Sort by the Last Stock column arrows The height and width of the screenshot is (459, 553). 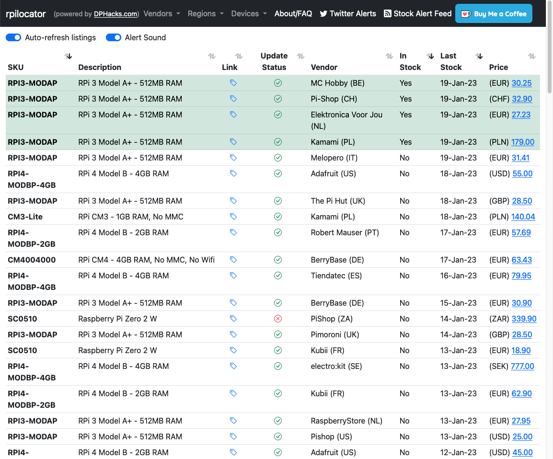click(479, 57)
